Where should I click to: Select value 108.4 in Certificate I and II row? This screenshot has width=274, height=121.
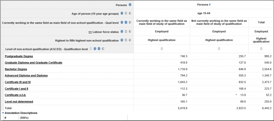(x=242, y=89)
